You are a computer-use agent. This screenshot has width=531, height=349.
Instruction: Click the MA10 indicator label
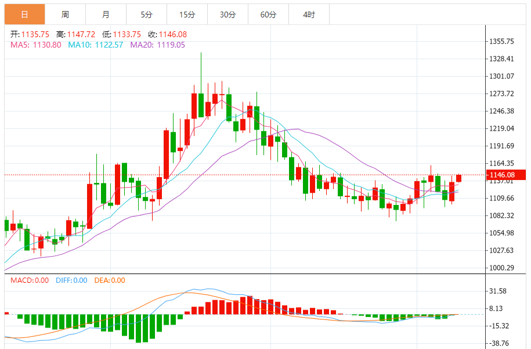pos(96,45)
